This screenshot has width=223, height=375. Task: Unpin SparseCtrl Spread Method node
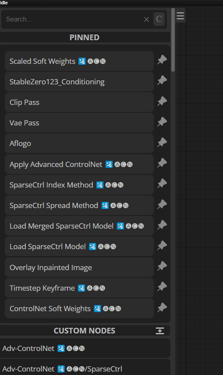[x=162, y=204]
